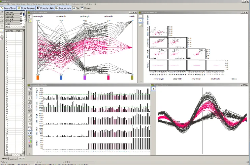The image size is (250, 165).
Task: Click the sixth icon in Permutation Matrix toolbar
Action: 30,111
